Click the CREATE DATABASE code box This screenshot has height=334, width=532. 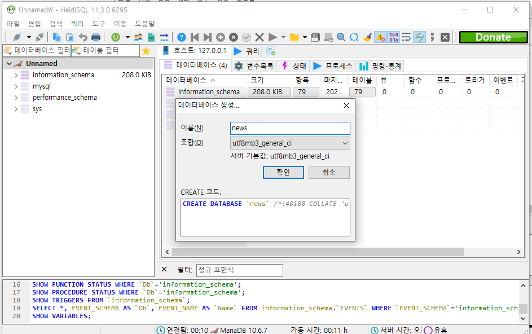pyautogui.click(x=265, y=217)
